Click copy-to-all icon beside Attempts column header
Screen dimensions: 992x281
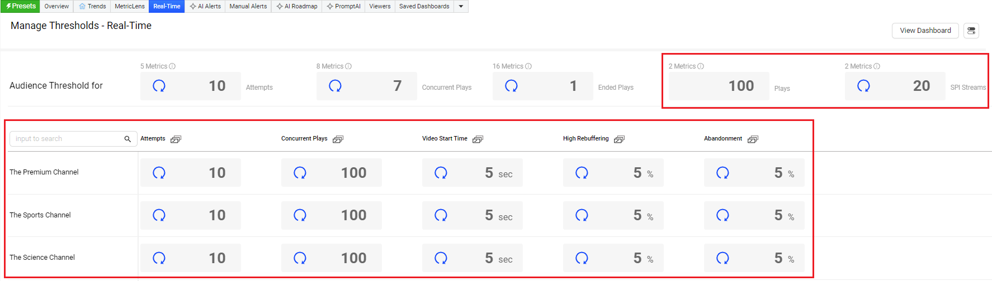coord(176,139)
